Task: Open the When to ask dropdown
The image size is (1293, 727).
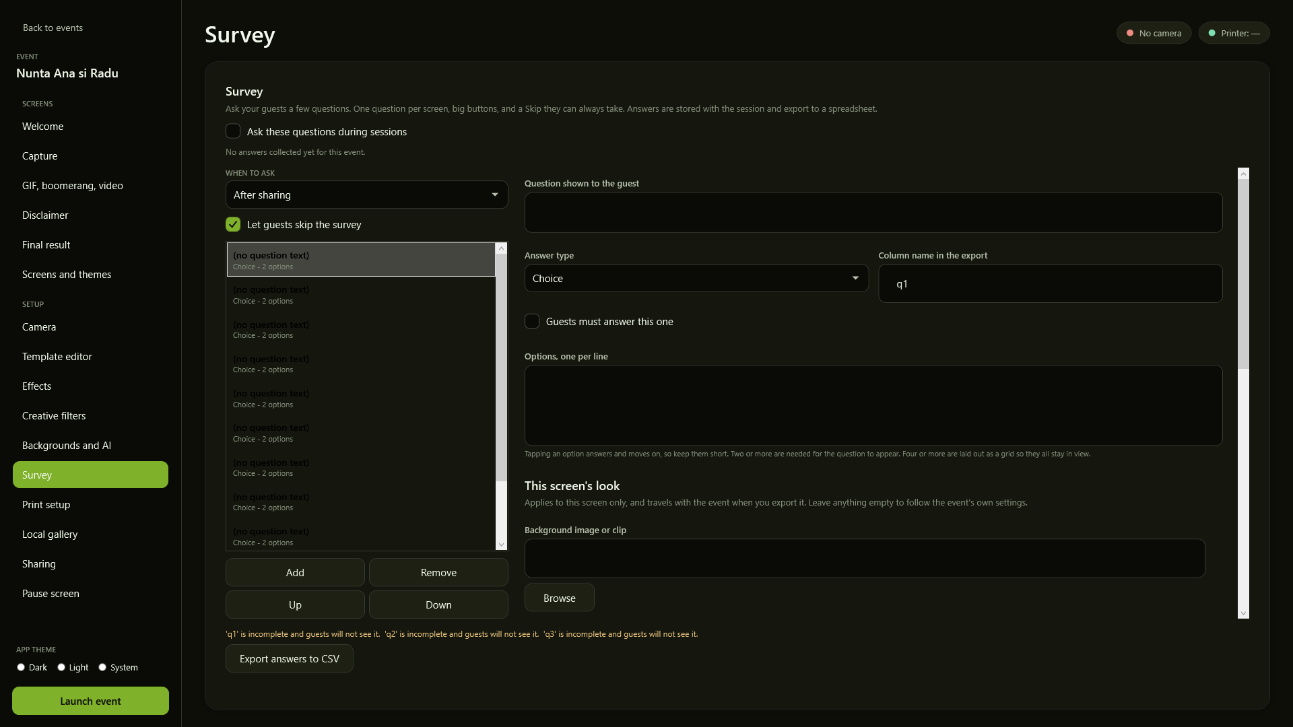Action: 366,195
